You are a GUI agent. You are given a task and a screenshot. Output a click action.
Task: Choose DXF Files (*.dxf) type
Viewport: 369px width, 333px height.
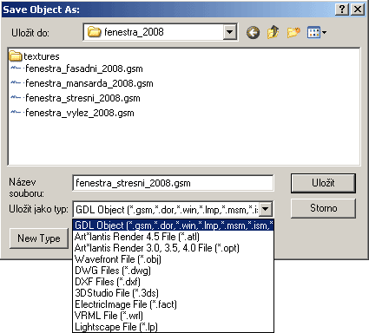pyautogui.click(x=173, y=282)
